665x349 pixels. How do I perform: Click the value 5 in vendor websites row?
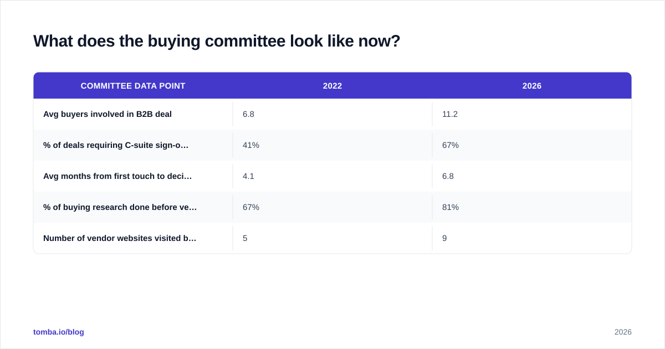pyautogui.click(x=245, y=238)
